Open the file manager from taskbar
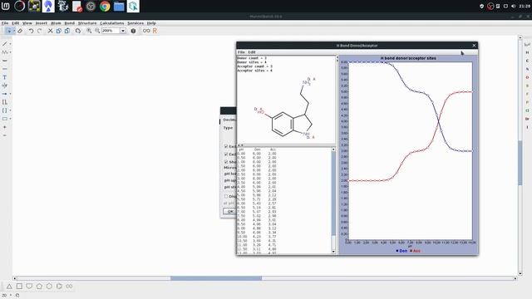Screen dimensions: 532x299 [x=119, y=6]
